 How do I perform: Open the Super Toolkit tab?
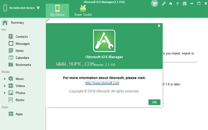coord(83,10)
